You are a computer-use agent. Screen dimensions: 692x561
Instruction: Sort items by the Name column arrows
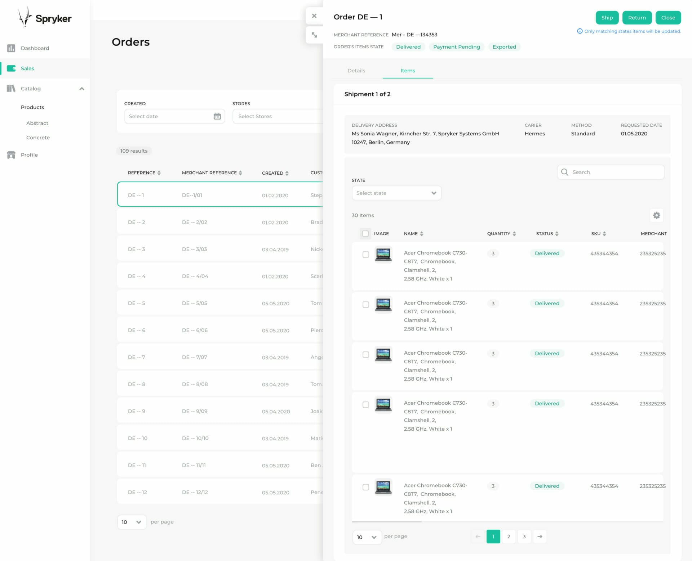(x=422, y=233)
